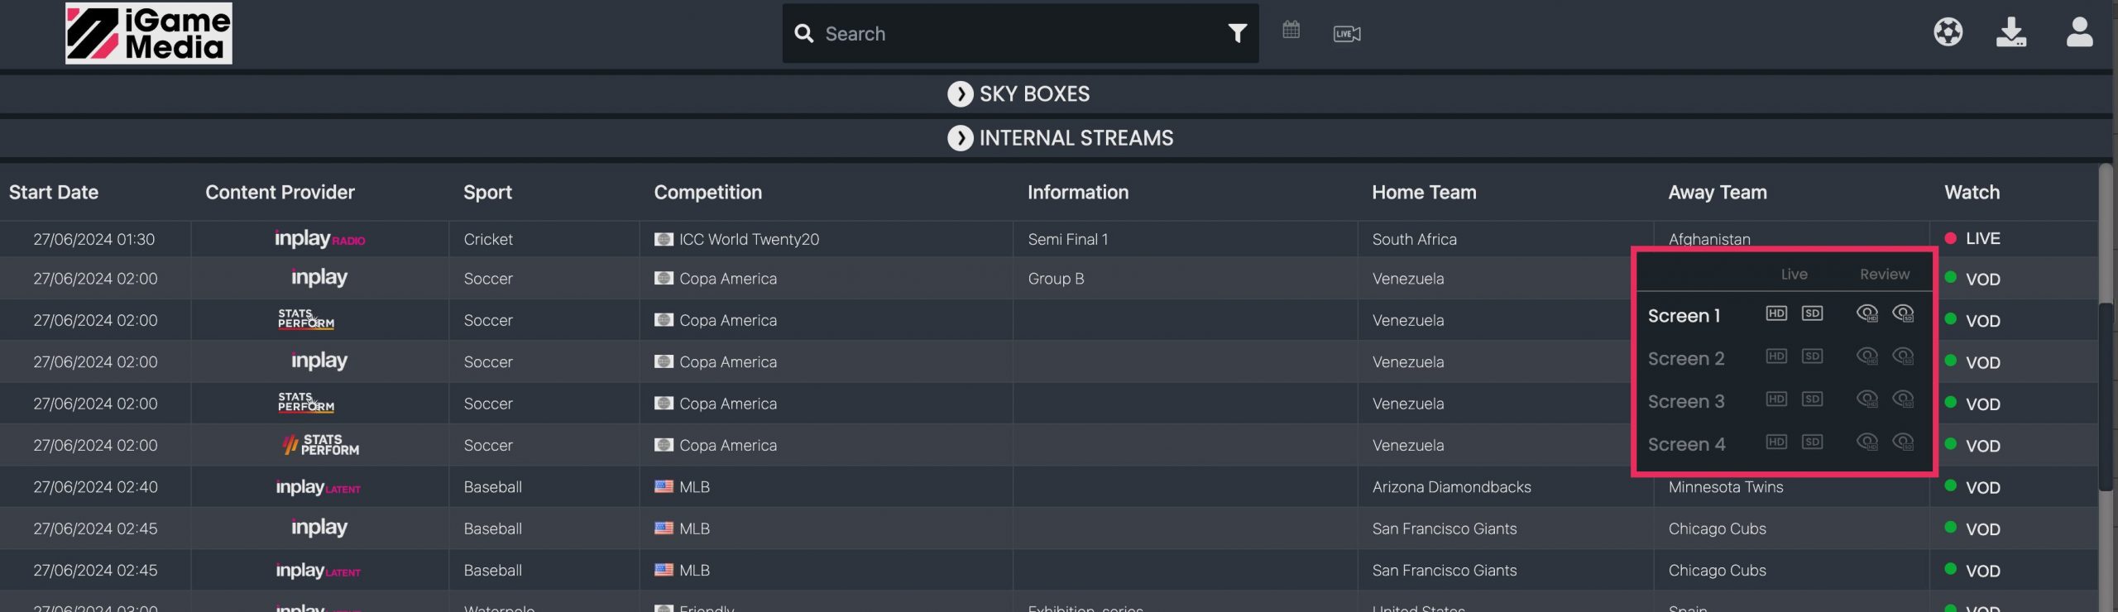The height and width of the screenshot is (612, 2118).
Task: Open the calendar schedule icon
Action: click(x=1291, y=31)
